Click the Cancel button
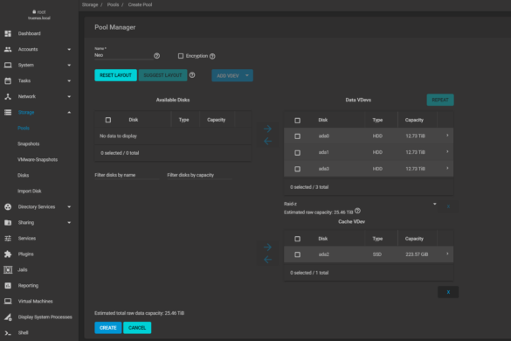 coord(137,328)
